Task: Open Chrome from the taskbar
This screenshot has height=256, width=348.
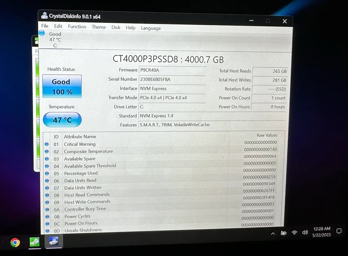Action: (15, 242)
